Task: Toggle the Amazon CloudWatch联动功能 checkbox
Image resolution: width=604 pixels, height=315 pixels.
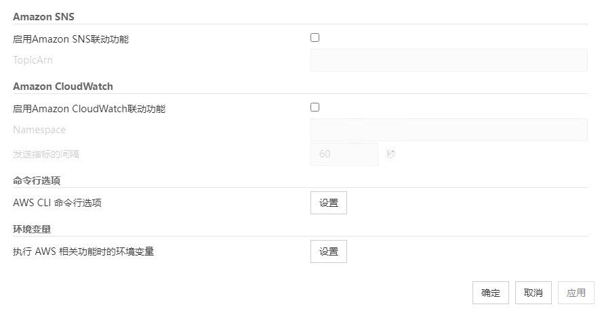Action: (x=315, y=107)
